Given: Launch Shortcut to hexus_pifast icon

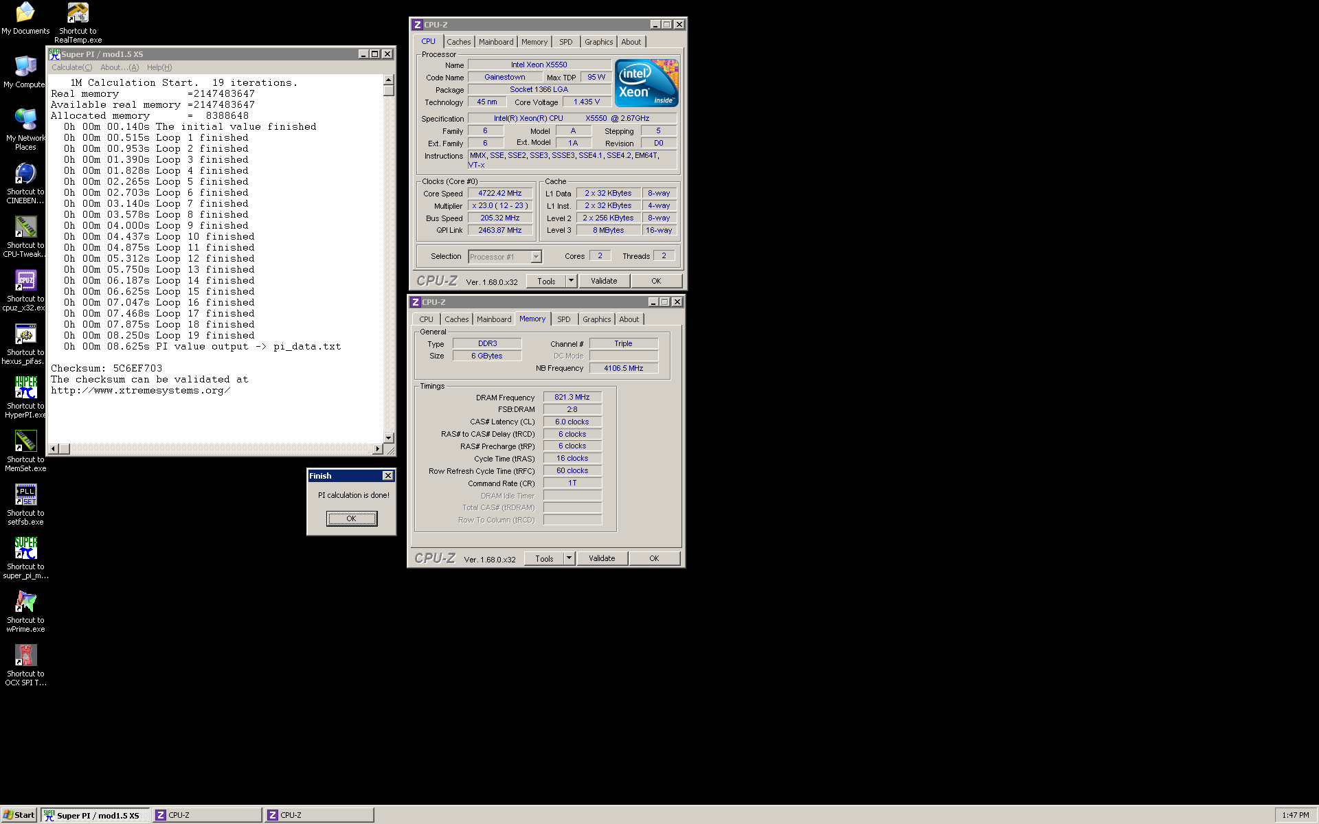Looking at the screenshot, I should (25, 343).
